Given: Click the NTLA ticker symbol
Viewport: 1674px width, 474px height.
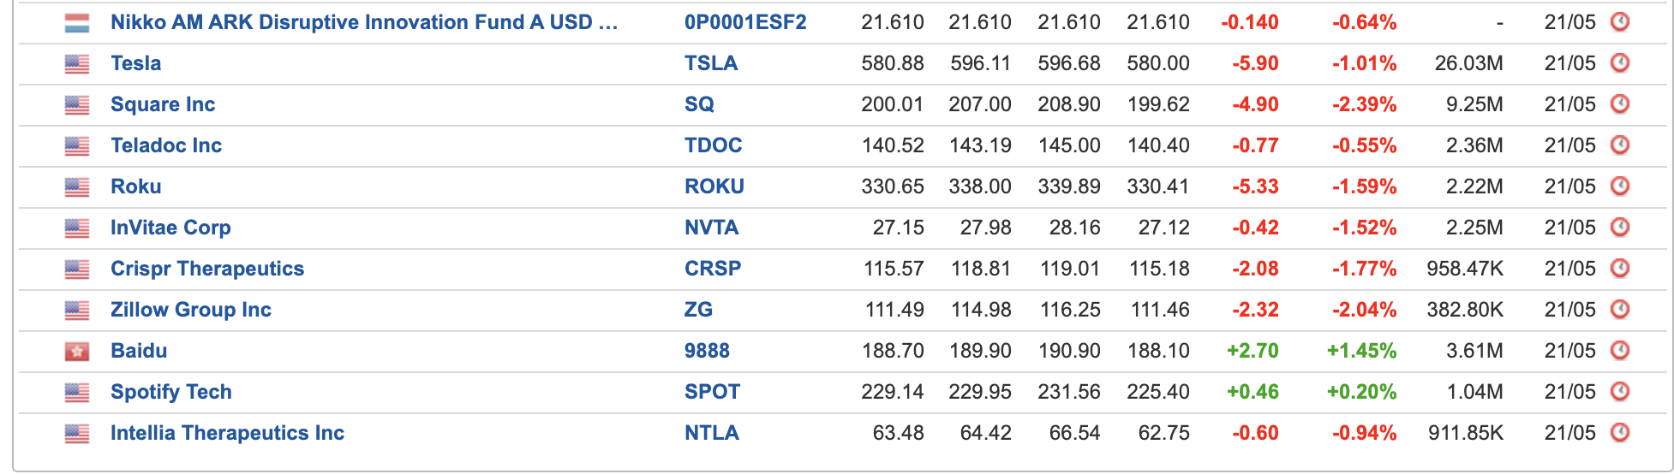Looking at the screenshot, I should coord(712,433).
